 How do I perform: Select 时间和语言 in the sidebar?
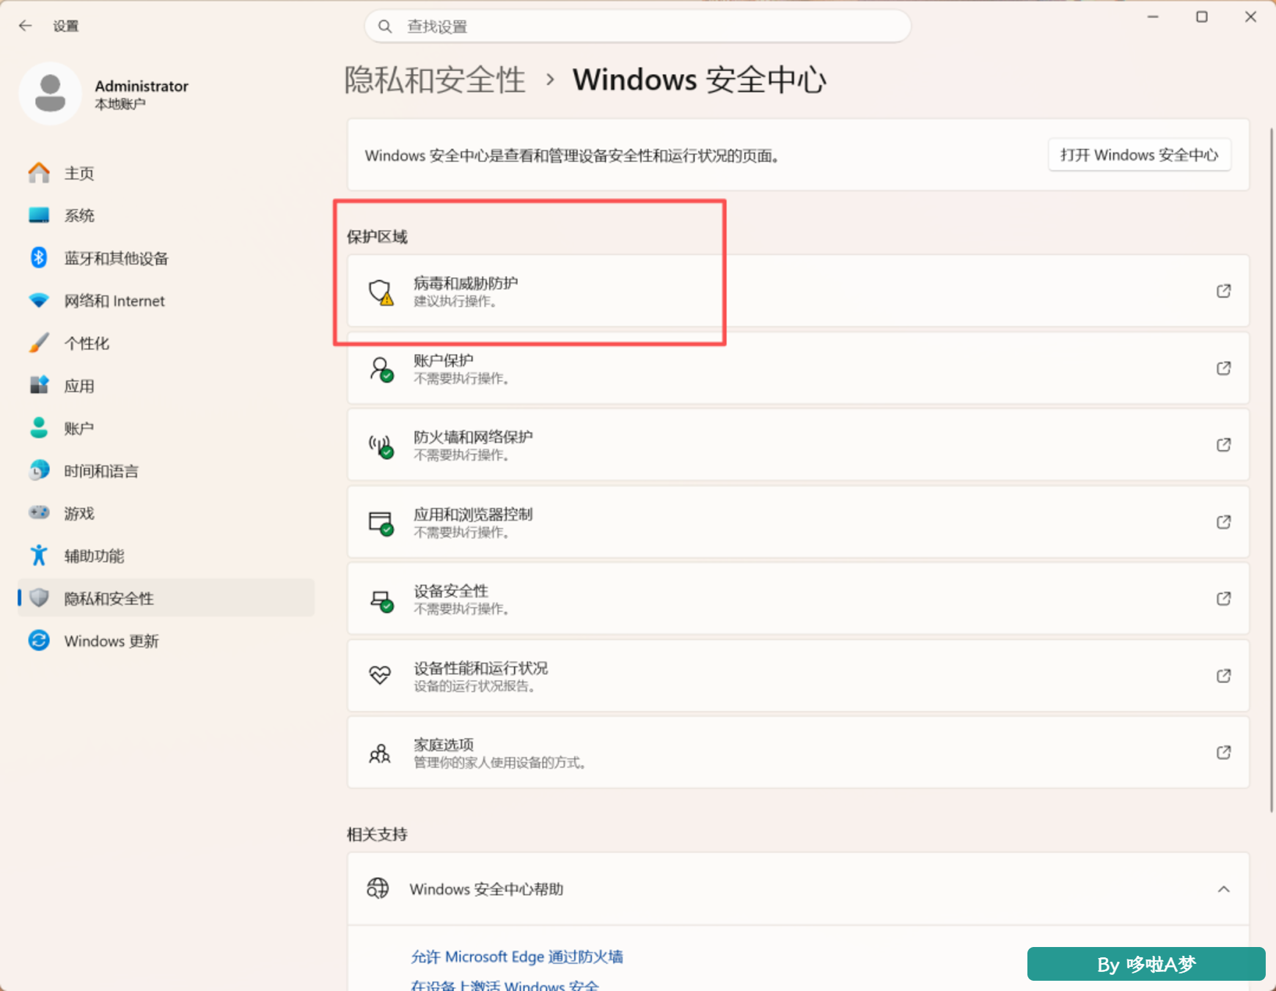pyautogui.click(x=166, y=471)
